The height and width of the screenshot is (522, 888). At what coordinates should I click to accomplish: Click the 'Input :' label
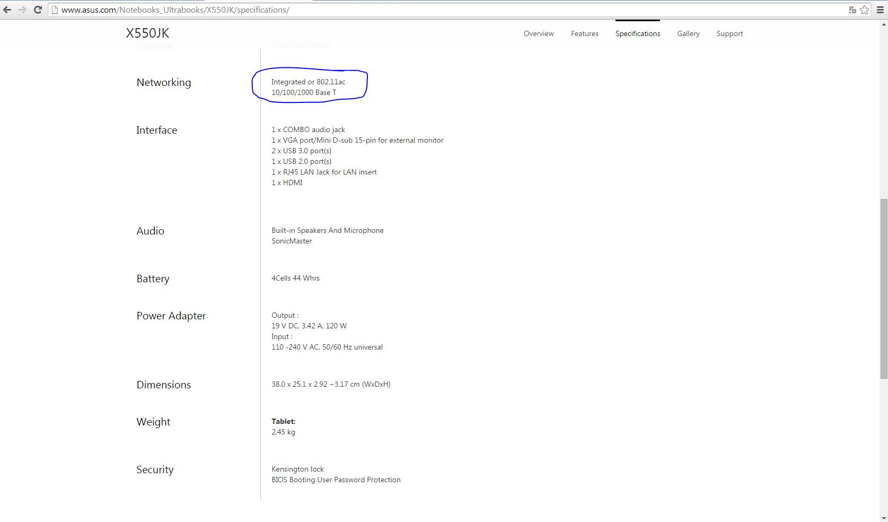(282, 336)
